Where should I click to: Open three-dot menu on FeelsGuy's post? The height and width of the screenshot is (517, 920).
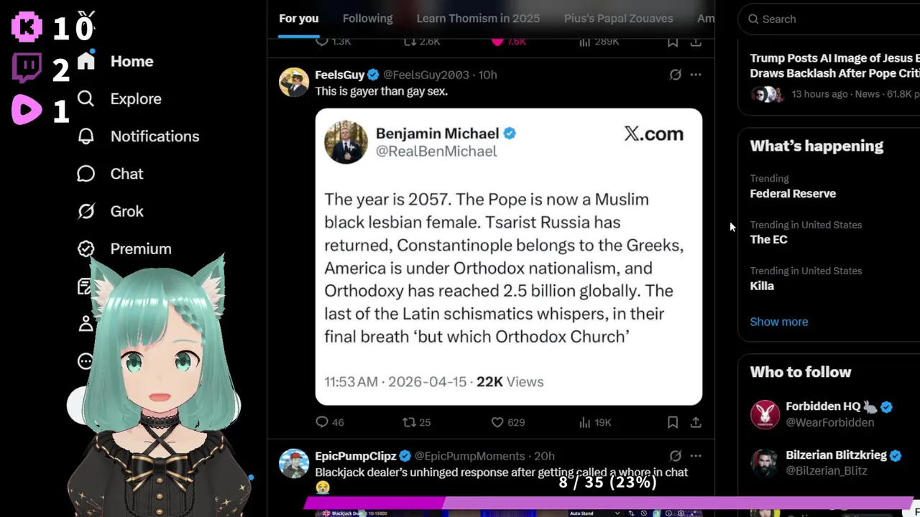tap(696, 75)
